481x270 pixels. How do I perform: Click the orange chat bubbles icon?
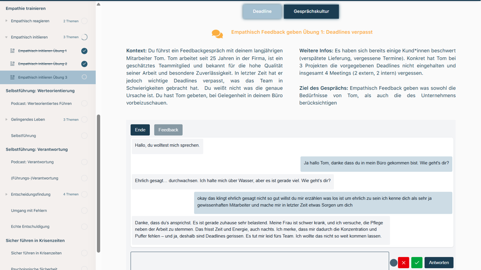217,34
